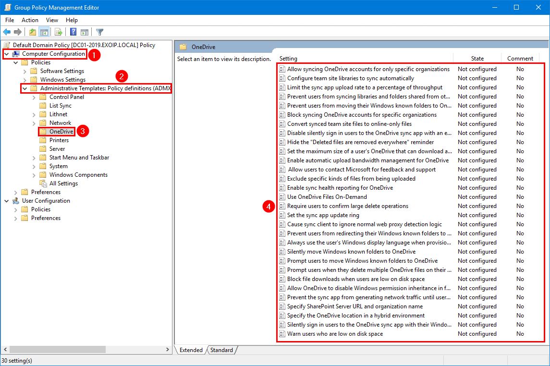The height and width of the screenshot is (366, 550).
Task: Click the All Settings folder icon
Action: pyautogui.click(x=43, y=183)
